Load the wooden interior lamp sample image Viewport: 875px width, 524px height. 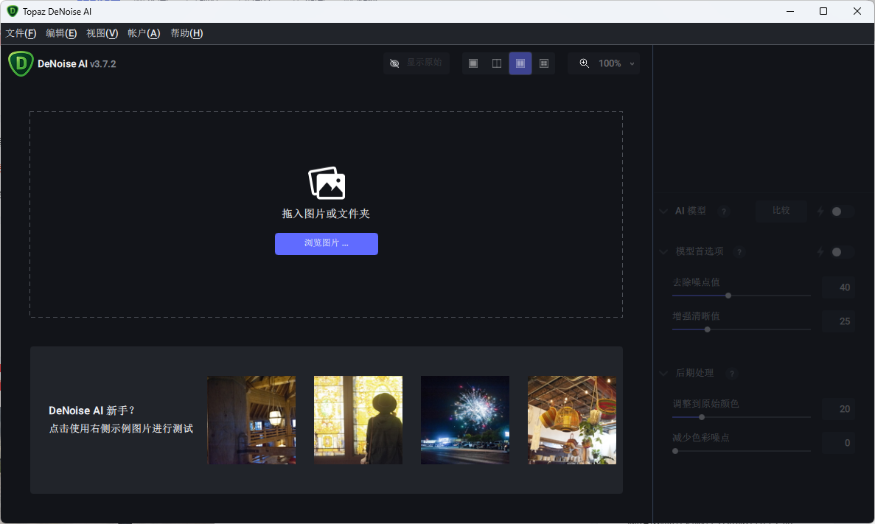point(251,420)
